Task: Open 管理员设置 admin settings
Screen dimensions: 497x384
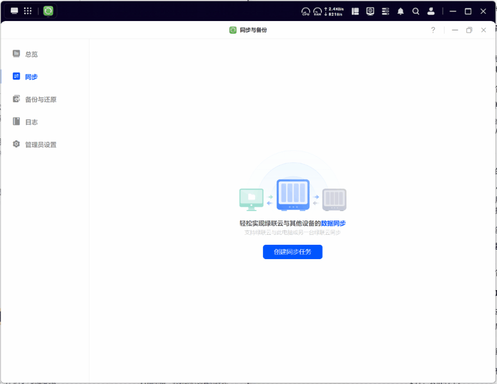Action: [x=40, y=145]
